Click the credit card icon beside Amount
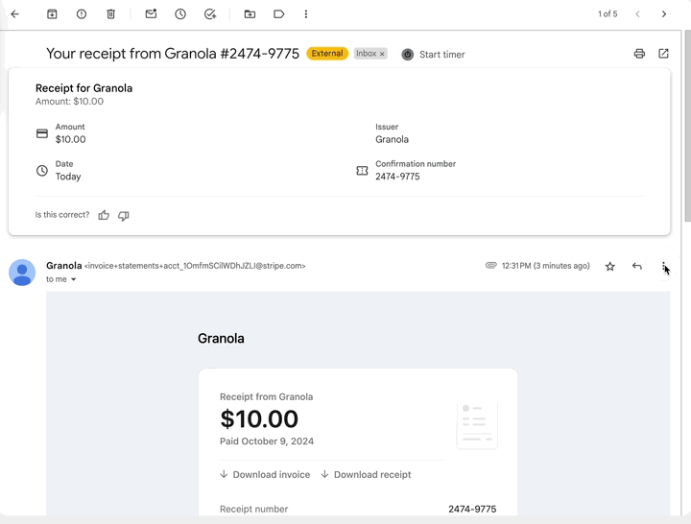This screenshot has height=524, width=691. 42,133
